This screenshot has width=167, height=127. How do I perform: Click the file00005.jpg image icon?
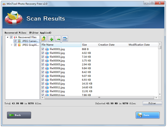tap(47, 64)
